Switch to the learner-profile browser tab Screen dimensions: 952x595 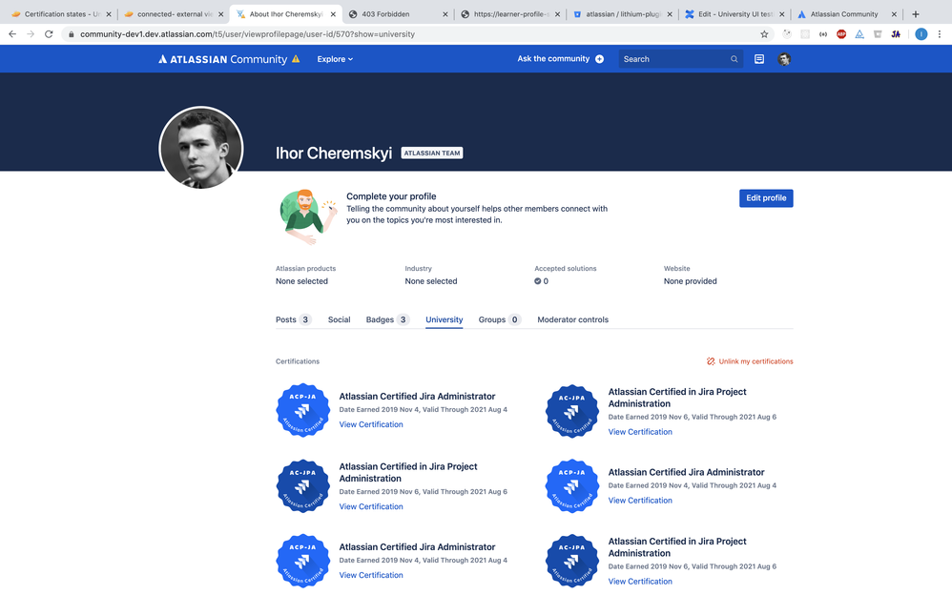pyautogui.click(x=510, y=14)
